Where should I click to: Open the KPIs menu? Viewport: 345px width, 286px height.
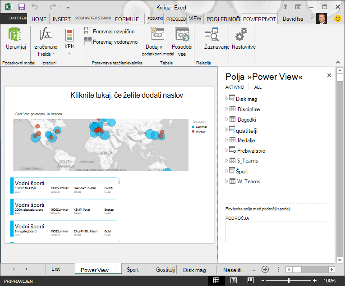[x=69, y=42]
